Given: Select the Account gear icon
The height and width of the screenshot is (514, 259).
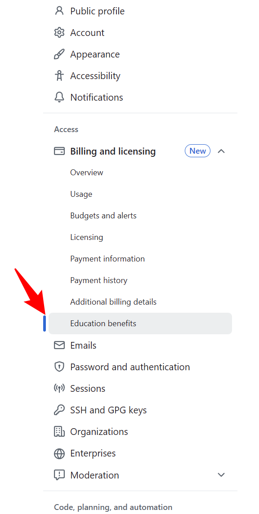Looking at the screenshot, I should point(59,32).
